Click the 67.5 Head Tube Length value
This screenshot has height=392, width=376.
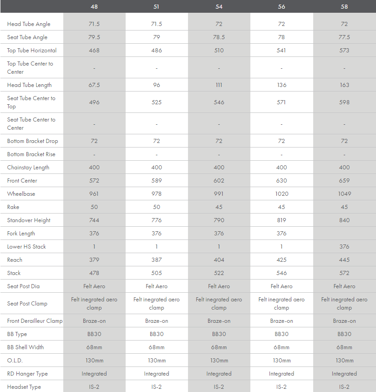[94, 85]
